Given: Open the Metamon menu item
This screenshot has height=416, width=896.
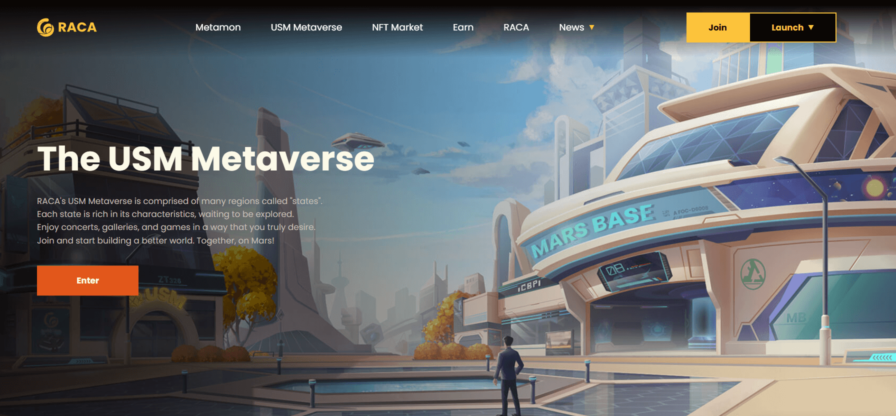Looking at the screenshot, I should point(218,27).
